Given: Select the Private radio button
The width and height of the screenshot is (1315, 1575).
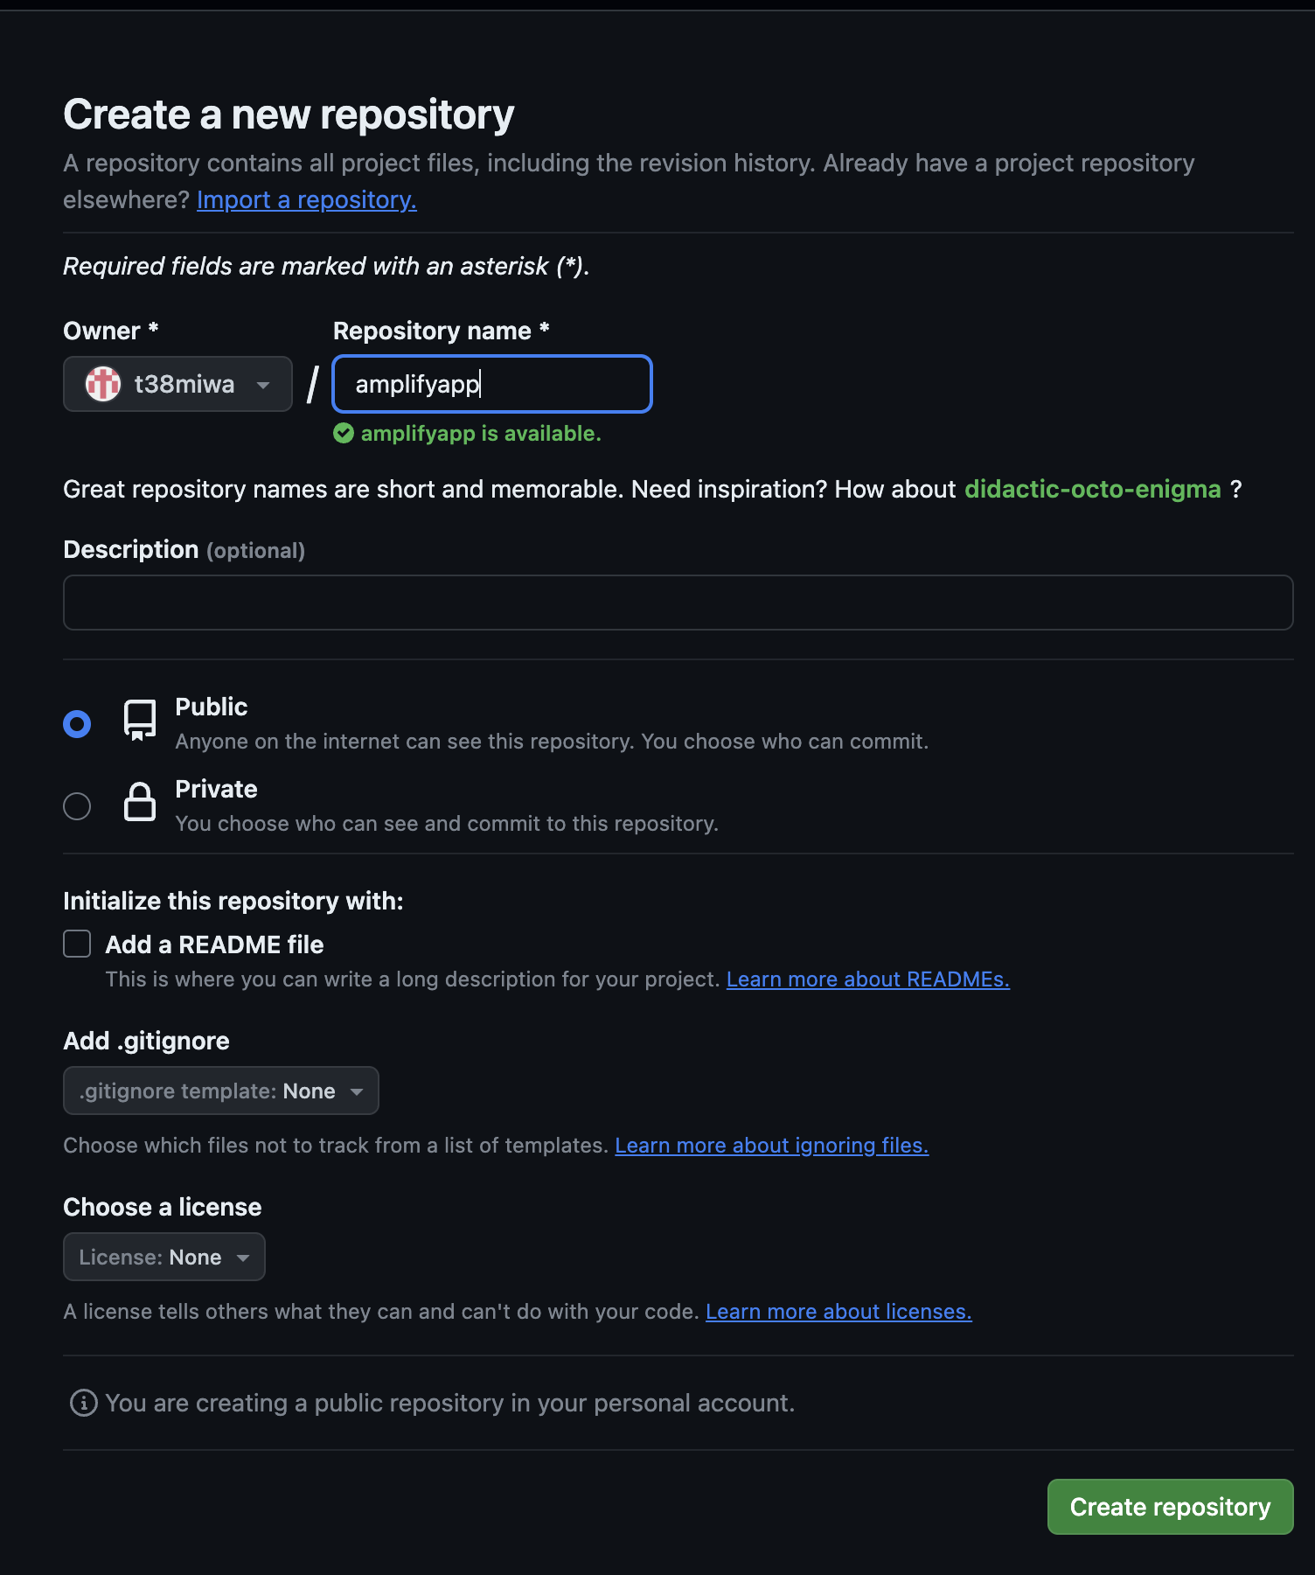Looking at the screenshot, I should pyautogui.click(x=76, y=805).
